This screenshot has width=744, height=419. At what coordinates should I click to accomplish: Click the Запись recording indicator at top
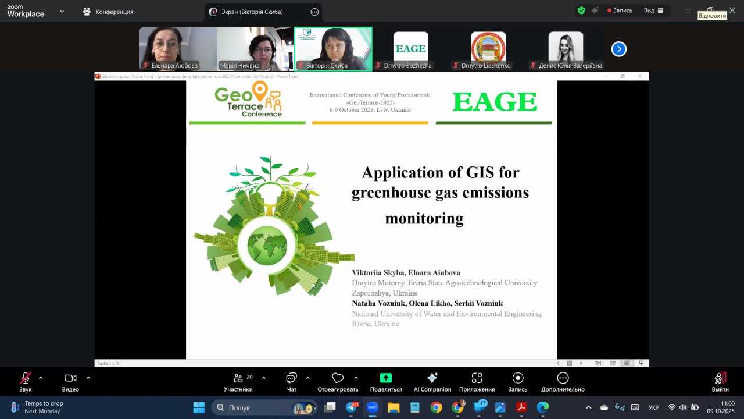620,10
